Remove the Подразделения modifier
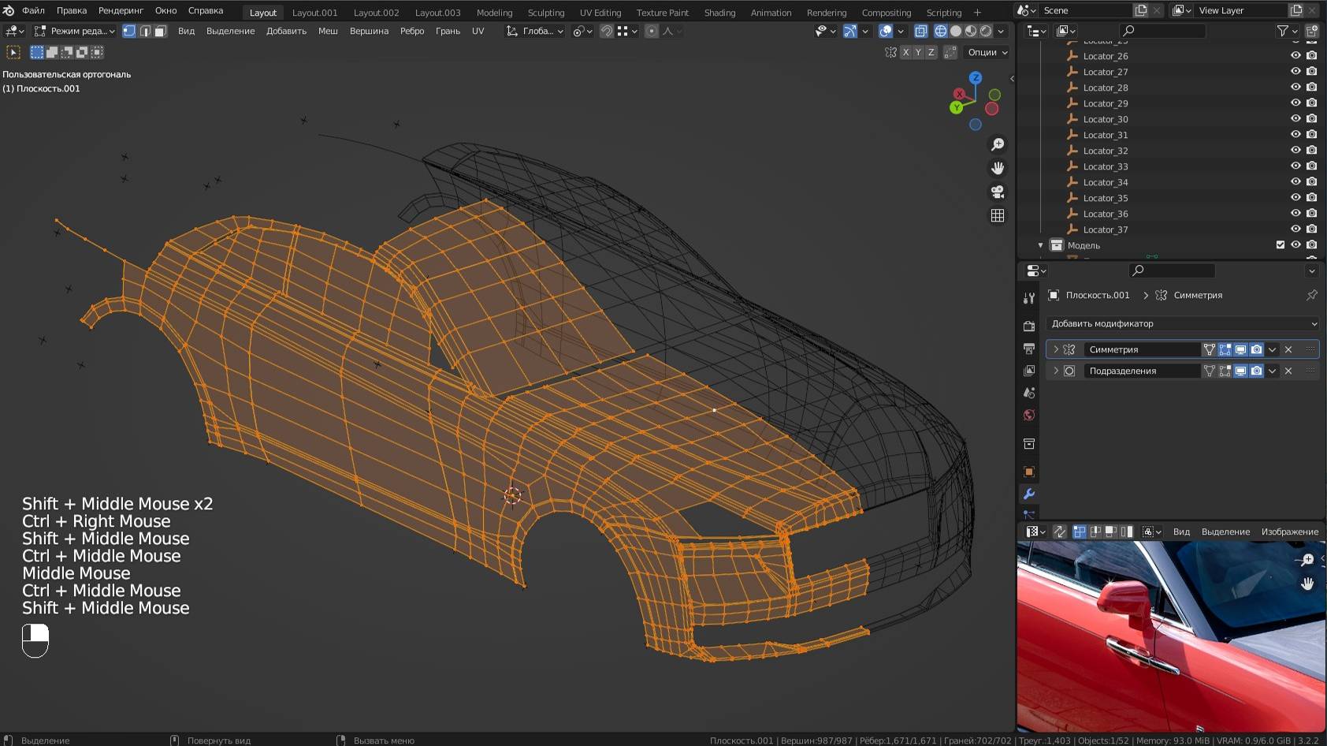 [1288, 371]
